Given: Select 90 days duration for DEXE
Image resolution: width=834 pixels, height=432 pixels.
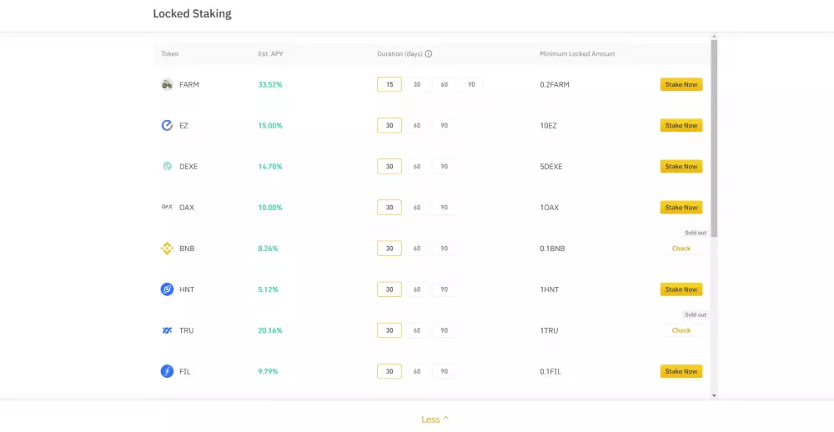Looking at the screenshot, I should click(445, 167).
